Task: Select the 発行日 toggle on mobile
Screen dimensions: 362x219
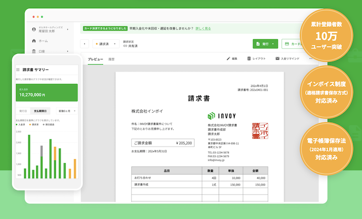Action: (23, 111)
